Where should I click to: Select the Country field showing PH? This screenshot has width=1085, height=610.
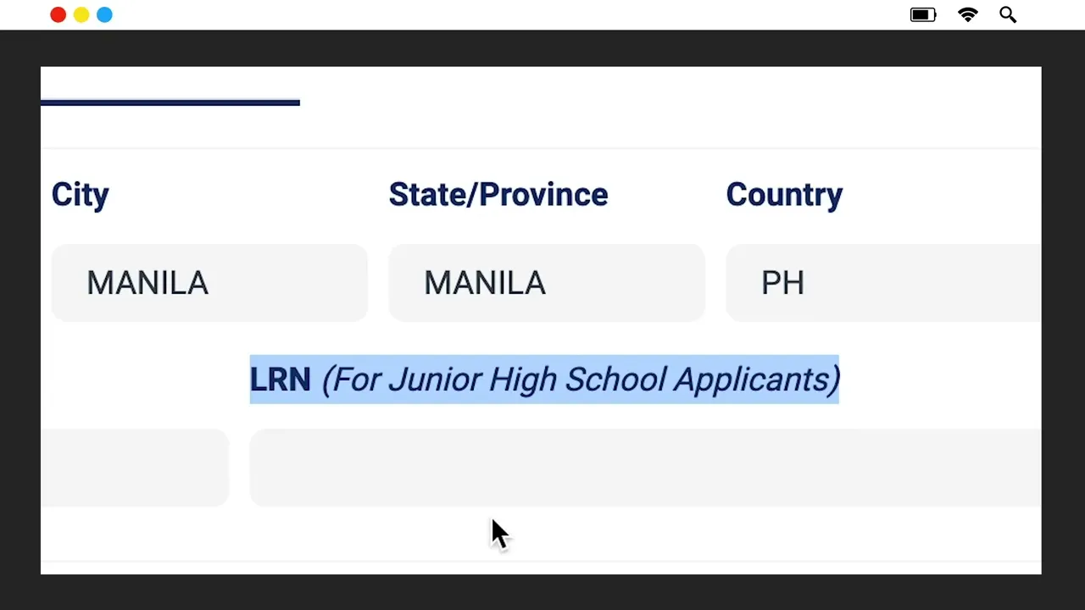(883, 283)
